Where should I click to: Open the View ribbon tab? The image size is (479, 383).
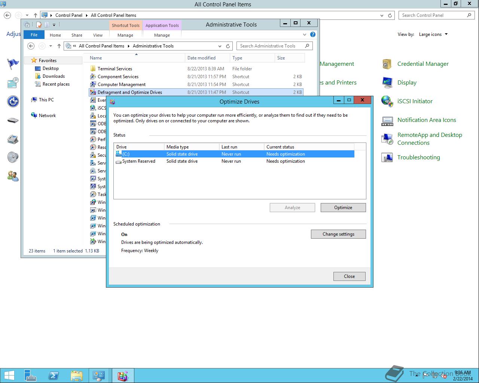click(98, 35)
